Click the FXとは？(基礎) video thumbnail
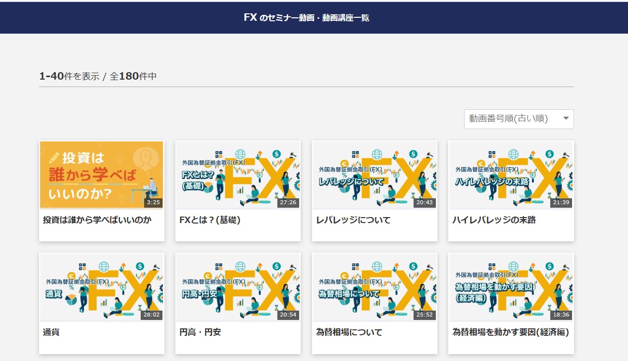The image size is (628, 361). [238, 175]
